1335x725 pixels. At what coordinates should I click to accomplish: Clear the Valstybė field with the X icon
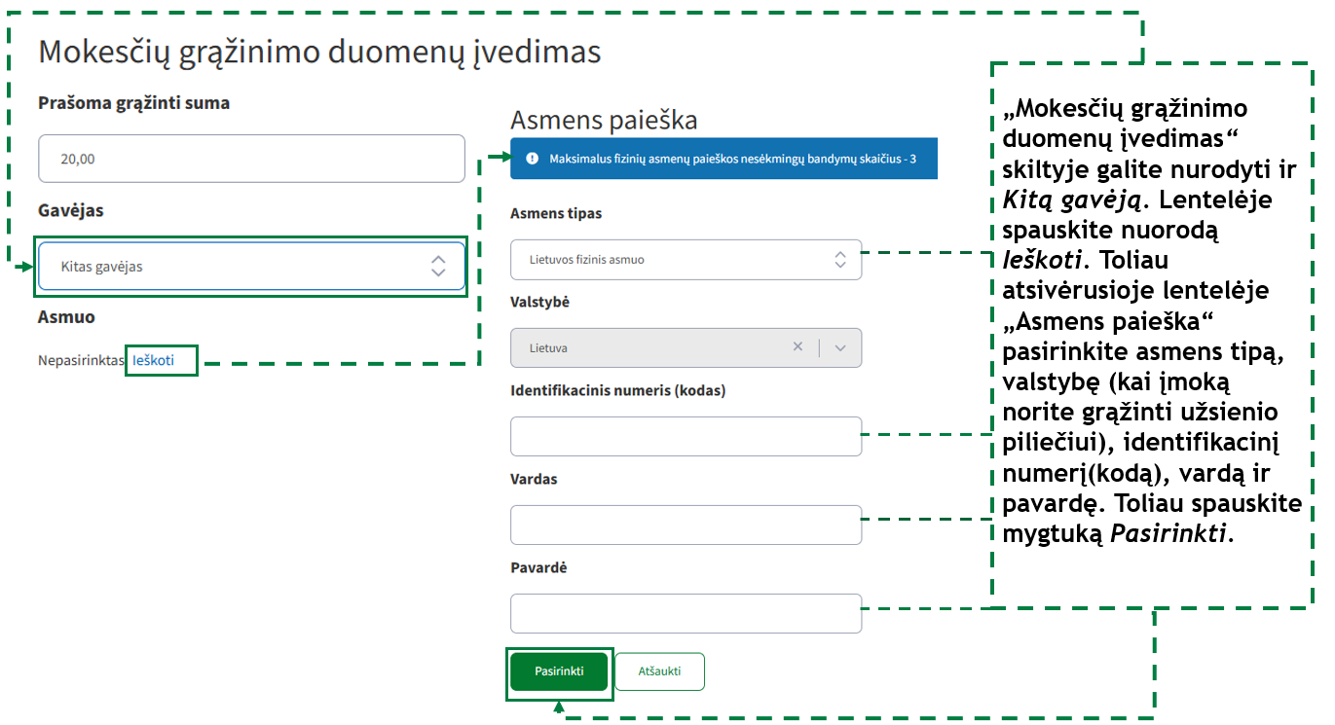(797, 347)
